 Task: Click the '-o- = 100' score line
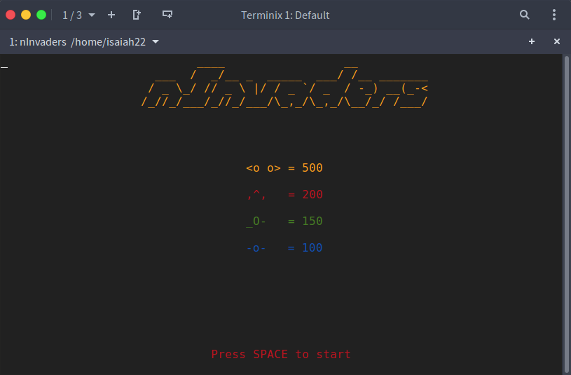point(284,248)
